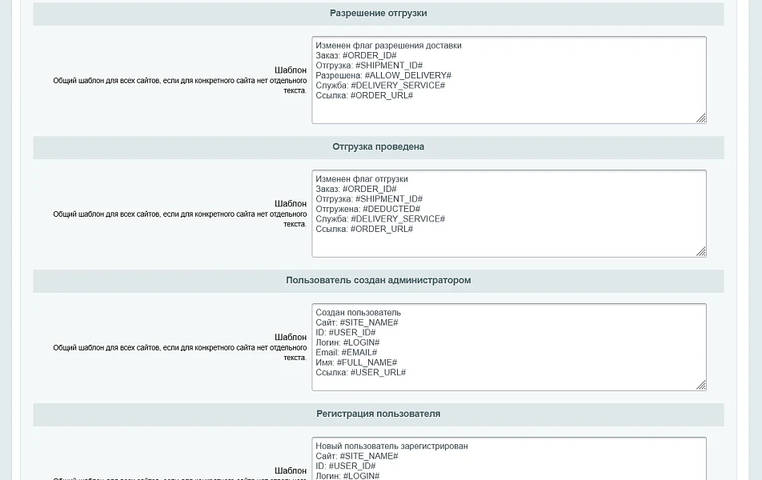Screen dimensions: 762x480
Task: Click the line 'Создан пользователь'
Action: 358,313
